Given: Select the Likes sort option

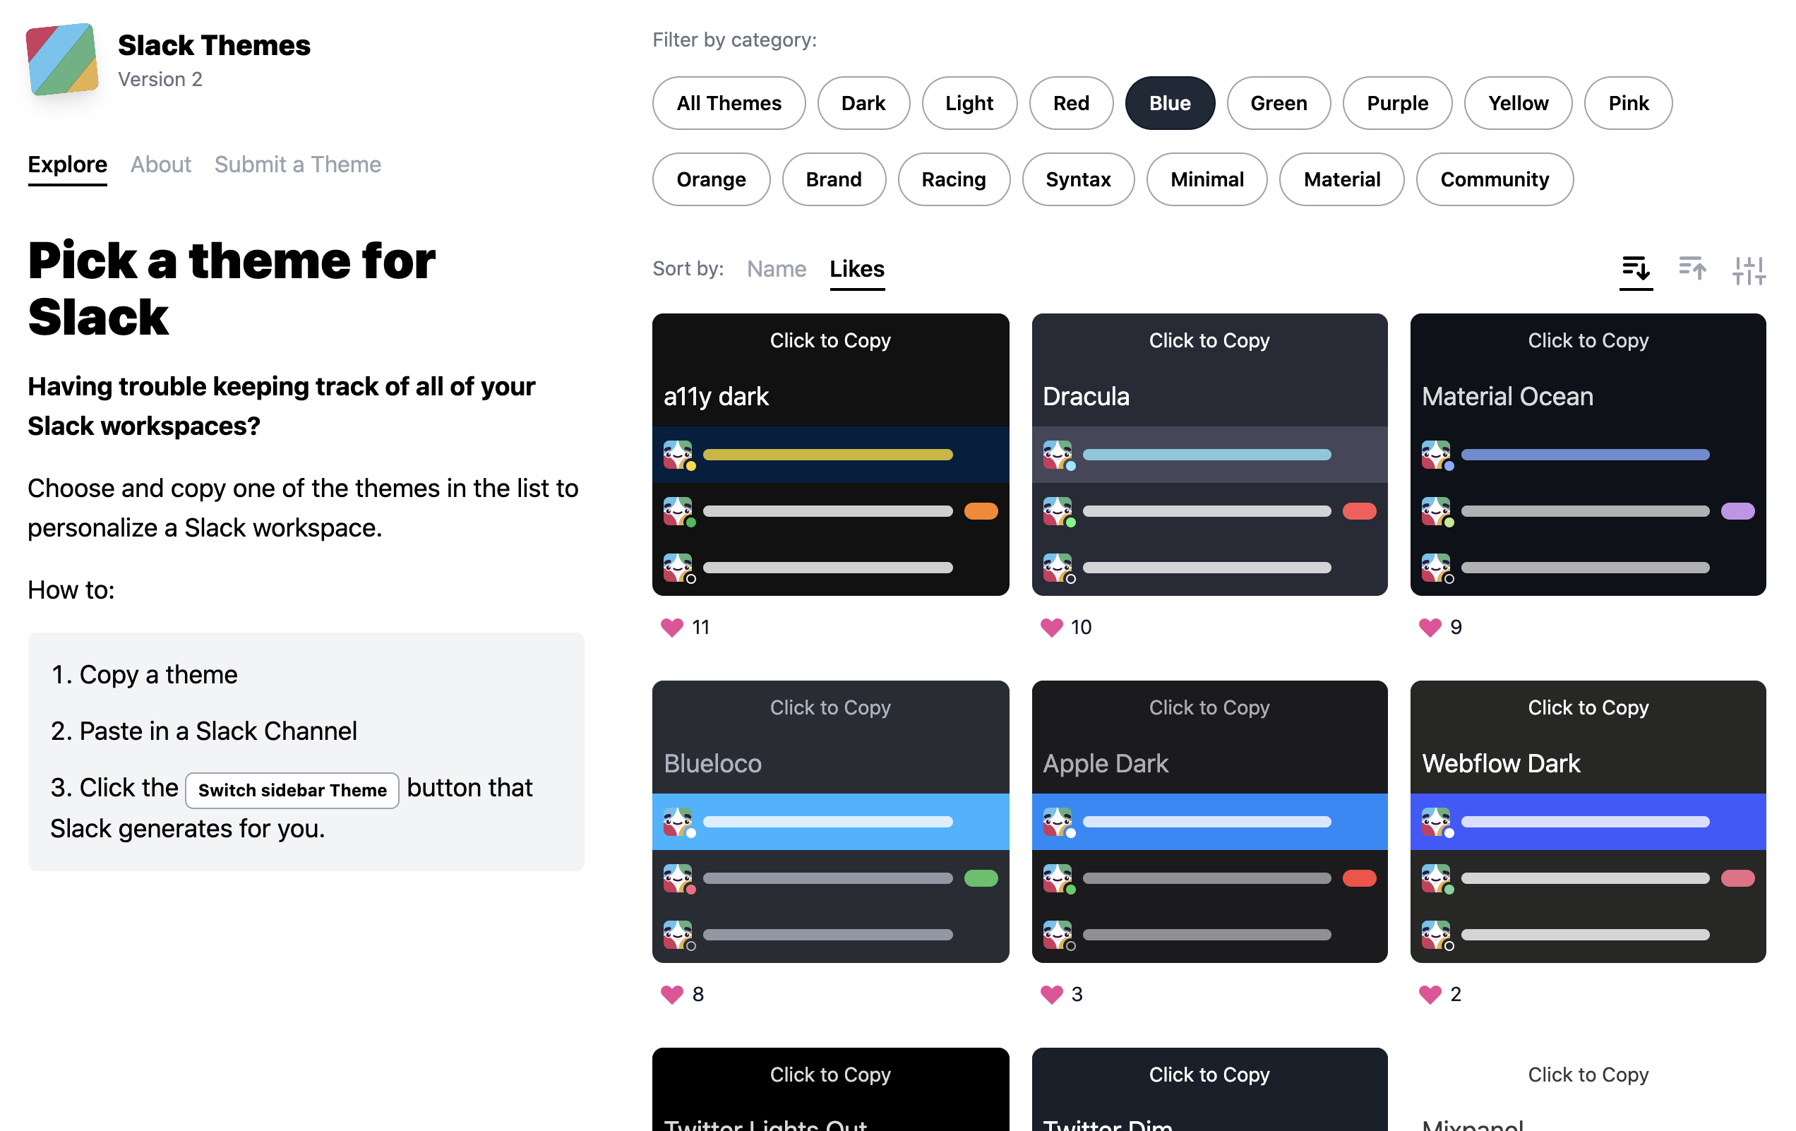Looking at the screenshot, I should pos(856,268).
